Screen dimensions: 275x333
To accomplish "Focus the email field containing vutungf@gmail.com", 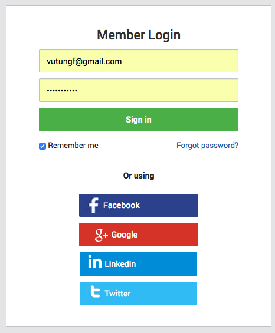I will pos(139,61).
